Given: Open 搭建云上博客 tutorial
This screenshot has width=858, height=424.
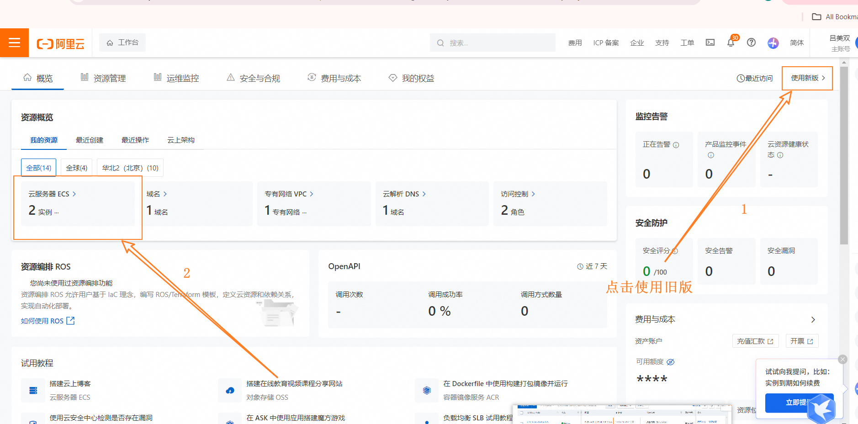Looking at the screenshot, I should pyautogui.click(x=70, y=383).
